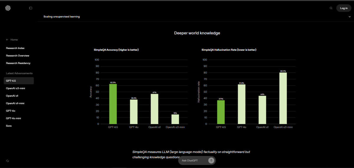Image resolution: width=354 pixels, height=168 pixels.
Task: Navigate to the OpenAI o1 page
Action: [x=12, y=96]
